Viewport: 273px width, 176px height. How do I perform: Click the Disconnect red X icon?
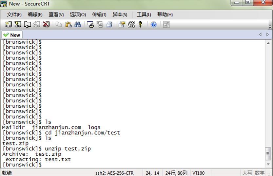pyautogui.click(x=46, y=24)
